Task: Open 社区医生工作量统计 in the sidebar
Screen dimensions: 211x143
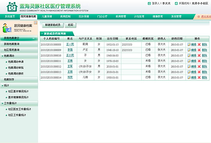Action: [x=20, y=109]
